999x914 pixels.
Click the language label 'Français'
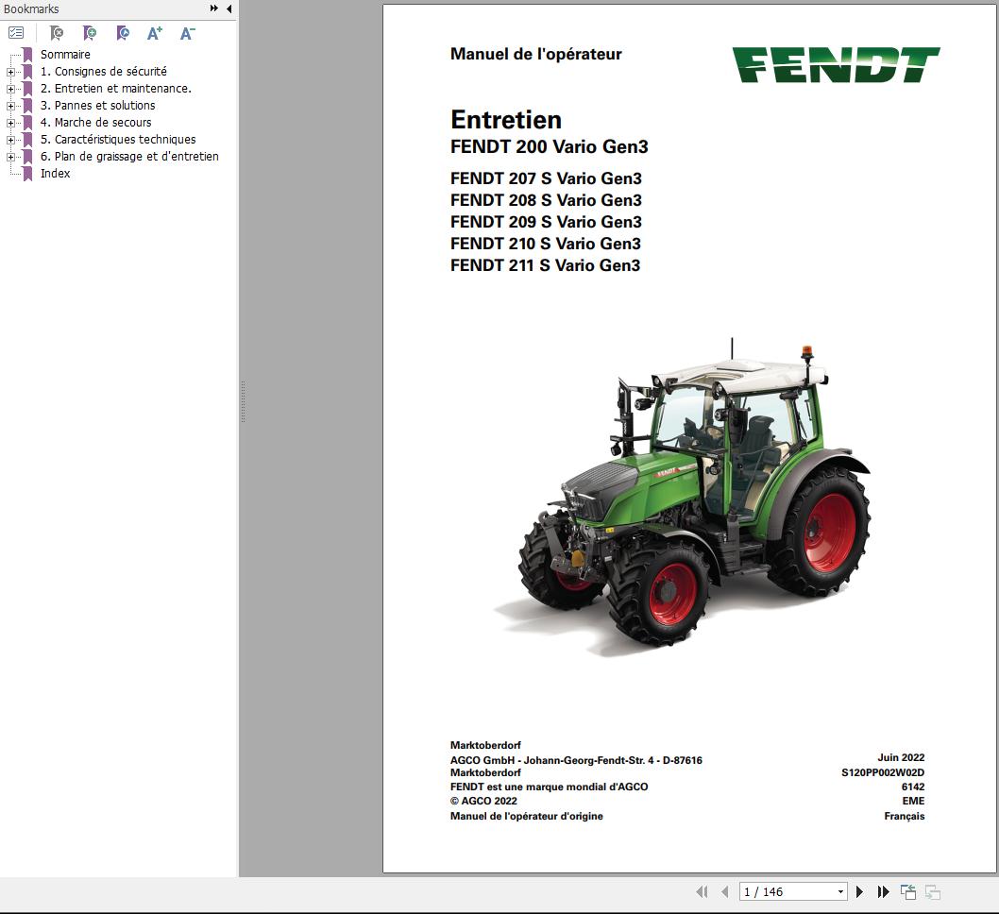click(x=904, y=816)
